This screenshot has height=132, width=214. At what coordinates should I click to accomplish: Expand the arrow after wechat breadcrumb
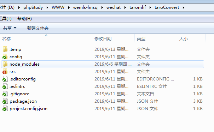pyautogui.click(x=125, y=7)
